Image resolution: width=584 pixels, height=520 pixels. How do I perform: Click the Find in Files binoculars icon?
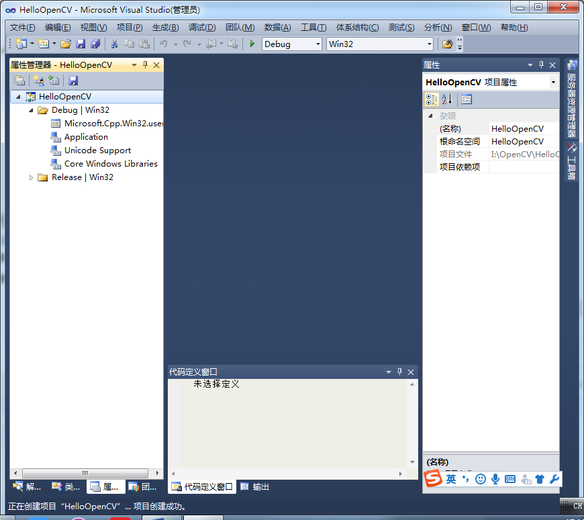tap(447, 44)
